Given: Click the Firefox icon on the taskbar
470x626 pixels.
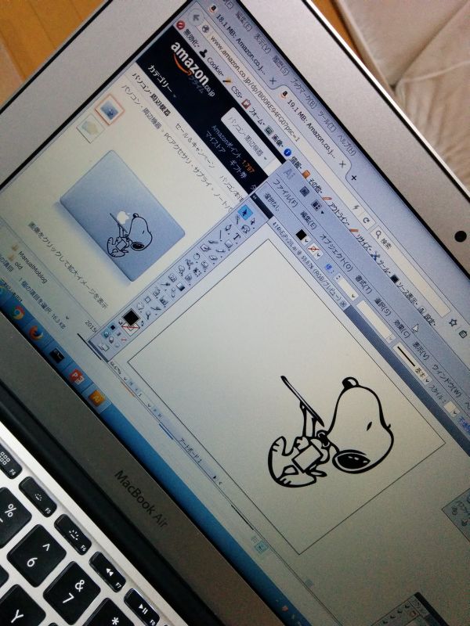Looking at the screenshot, I should pyautogui.click(x=35, y=333).
